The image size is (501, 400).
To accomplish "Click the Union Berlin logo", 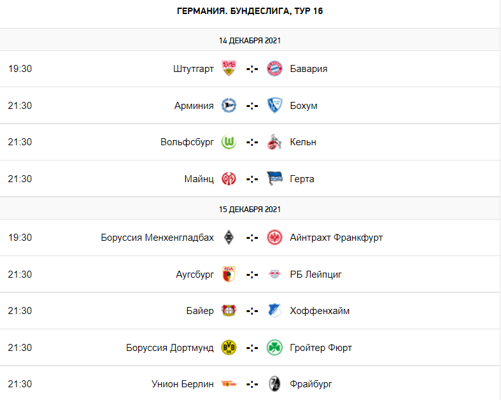I will (229, 384).
